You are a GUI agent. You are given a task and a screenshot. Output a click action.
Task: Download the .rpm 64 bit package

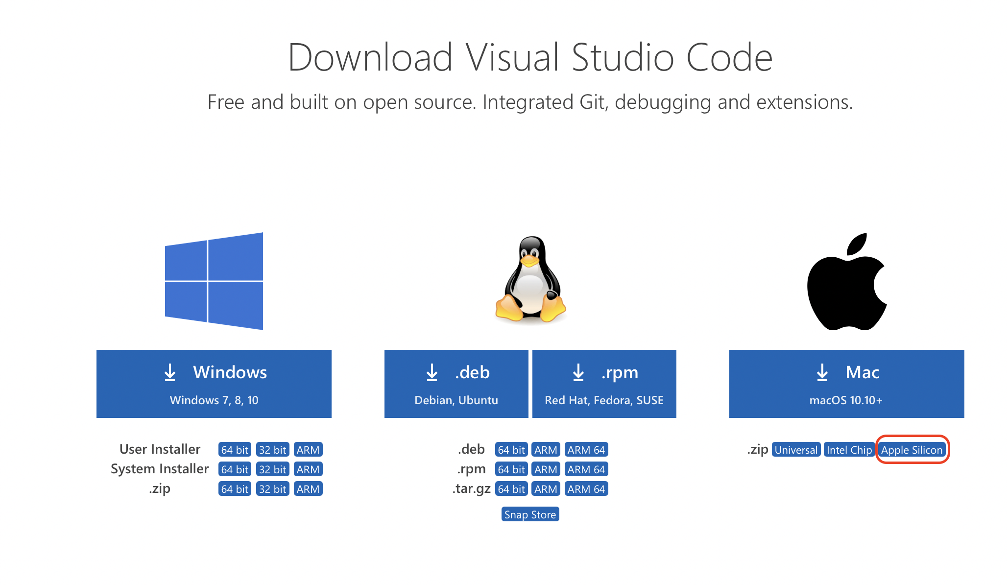click(511, 469)
